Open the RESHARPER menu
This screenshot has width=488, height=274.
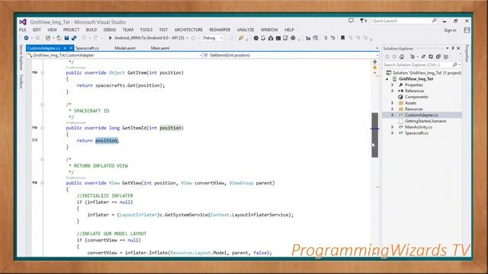click(x=220, y=30)
